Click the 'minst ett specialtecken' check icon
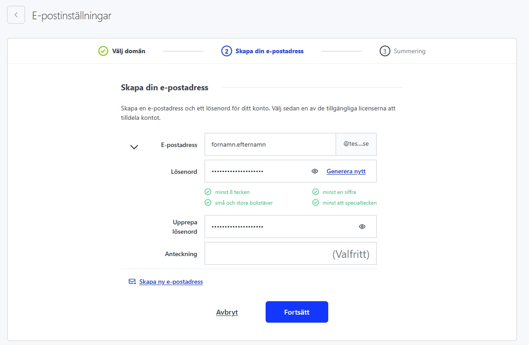 316,202
